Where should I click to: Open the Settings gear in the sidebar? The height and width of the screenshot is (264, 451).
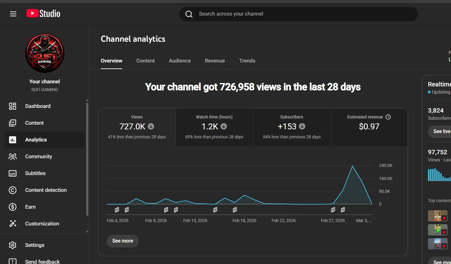coord(13,245)
